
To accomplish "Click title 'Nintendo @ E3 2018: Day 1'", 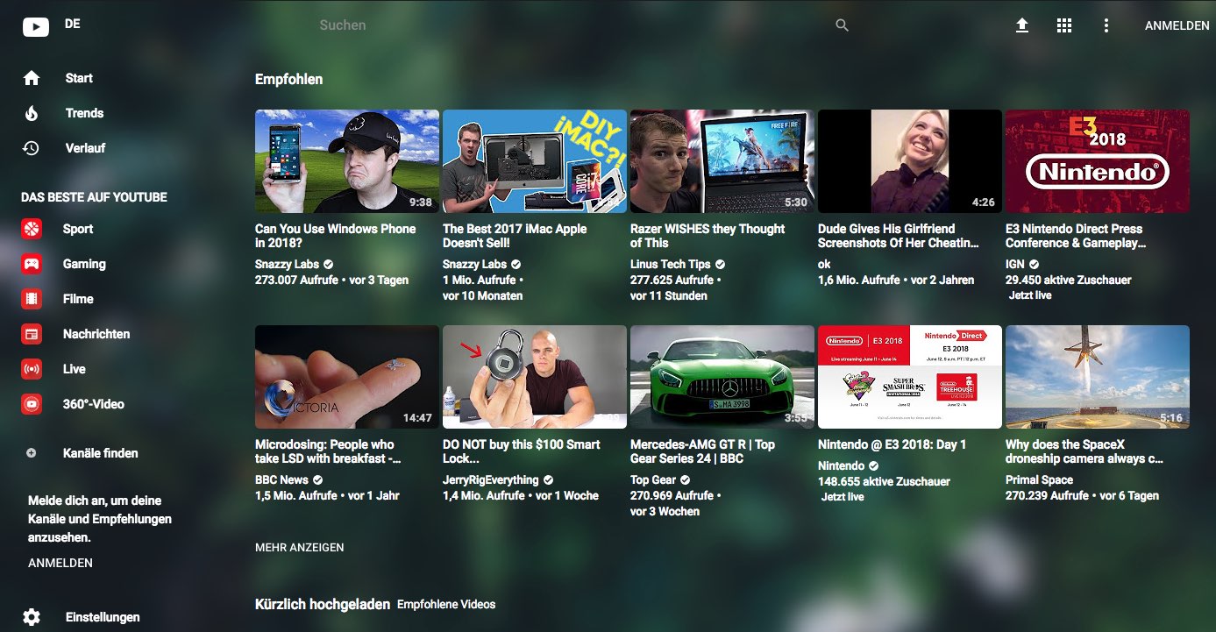I will point(892,444).
